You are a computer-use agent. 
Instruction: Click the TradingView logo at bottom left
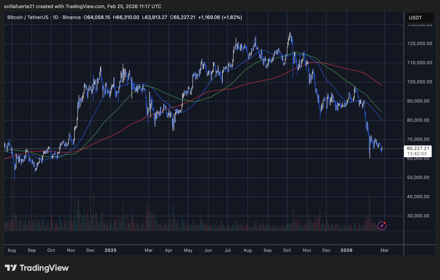point(36,268)
